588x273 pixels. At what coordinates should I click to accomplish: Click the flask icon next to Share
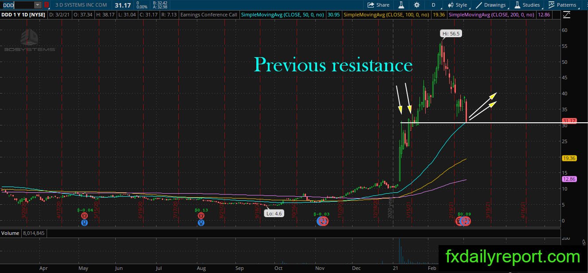pos(401,5)
